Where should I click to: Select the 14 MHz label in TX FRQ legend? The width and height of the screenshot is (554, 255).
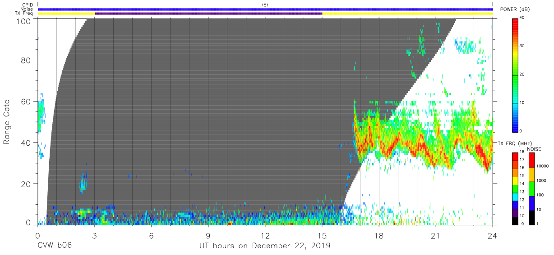522,184
